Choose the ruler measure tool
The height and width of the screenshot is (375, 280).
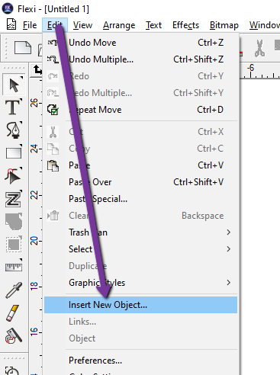click(x=14, y=266)
